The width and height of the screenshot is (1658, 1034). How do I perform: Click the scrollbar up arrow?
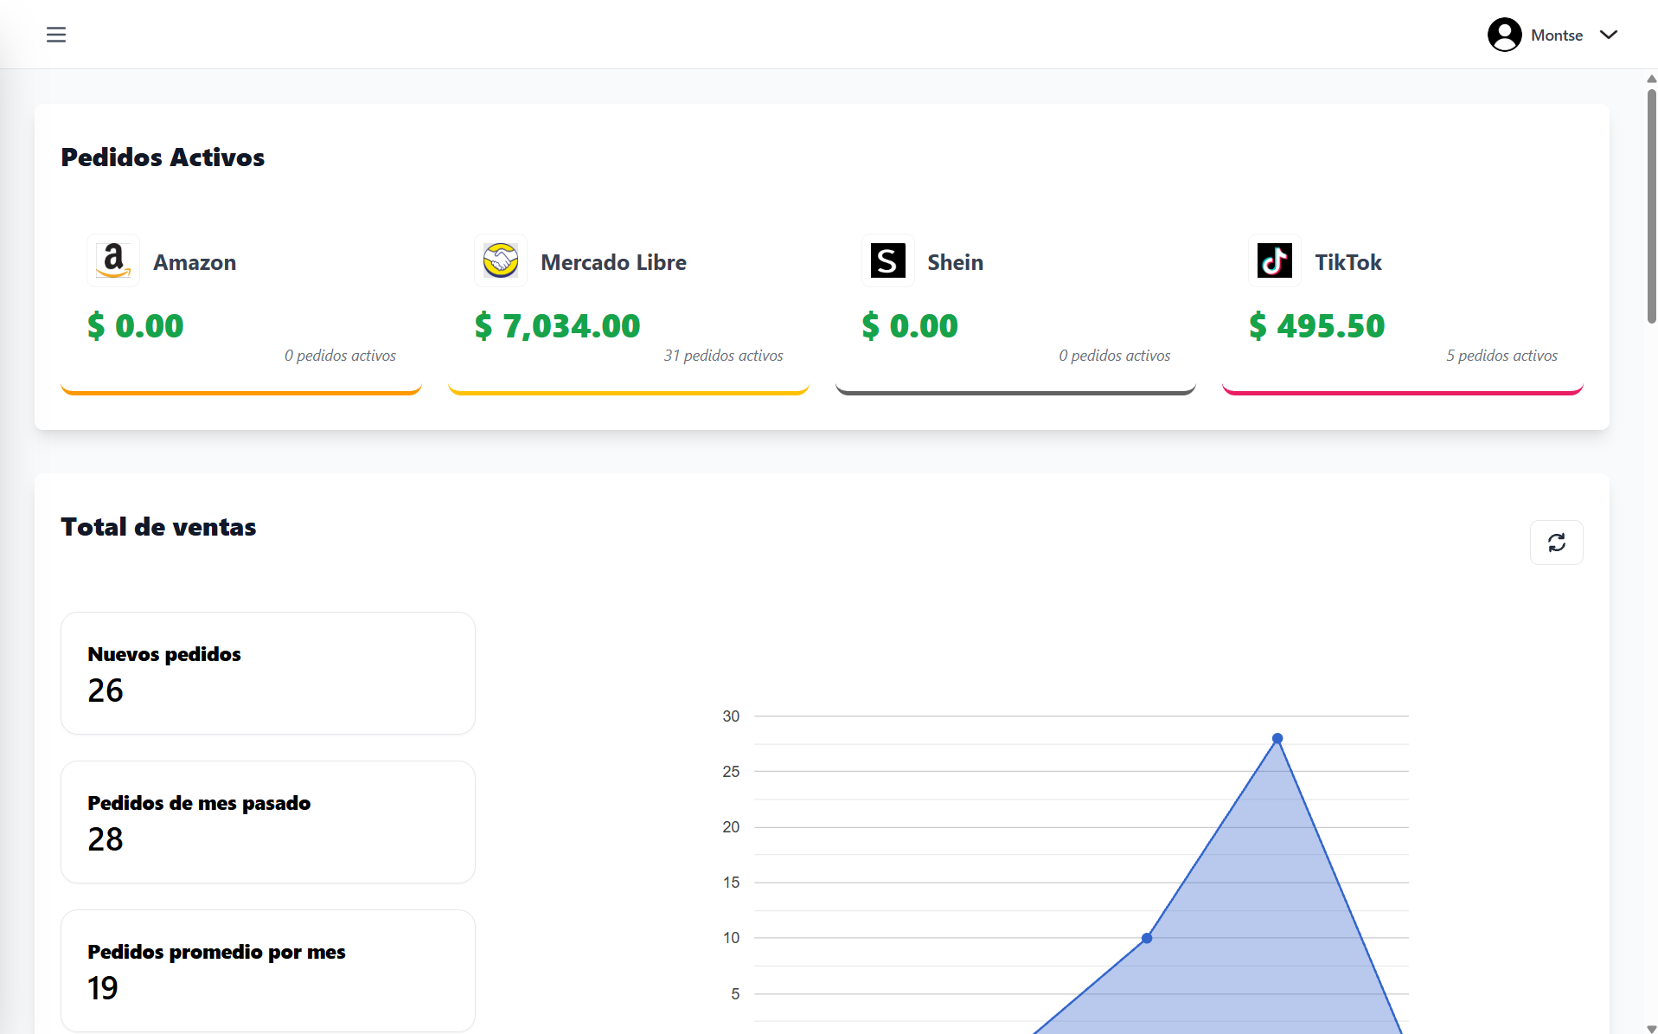[1651, 79]
